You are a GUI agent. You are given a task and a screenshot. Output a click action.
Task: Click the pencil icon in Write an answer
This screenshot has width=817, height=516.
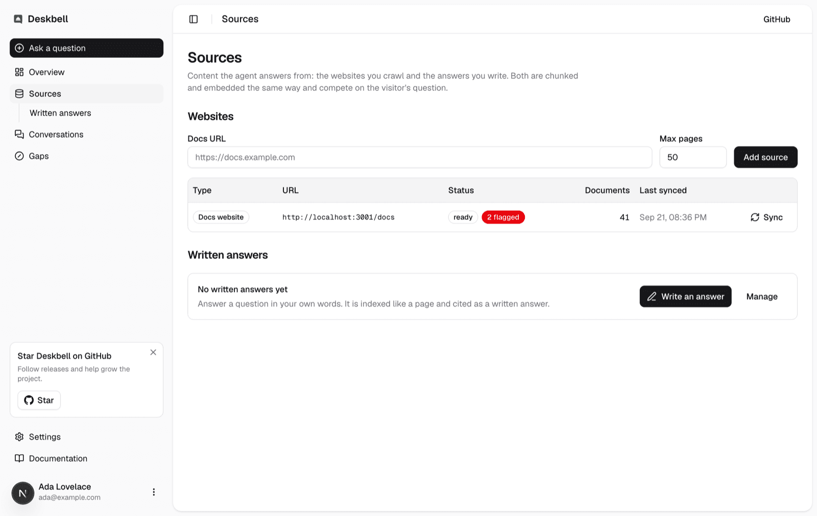[652, 297]
